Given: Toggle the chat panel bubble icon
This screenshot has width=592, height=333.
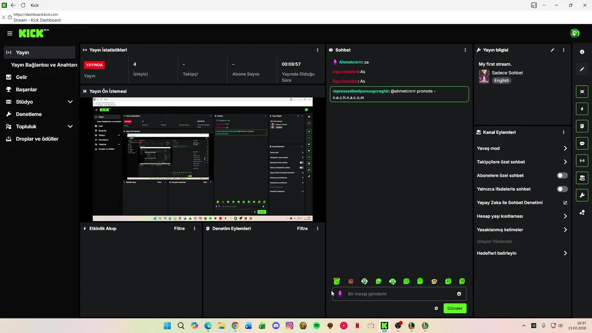Looking at the screenshot, I should pyautogui.click(x=582, y=143).
